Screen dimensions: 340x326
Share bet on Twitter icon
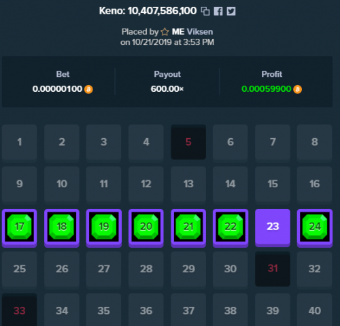pyautogui.click(x=231, y=11)
